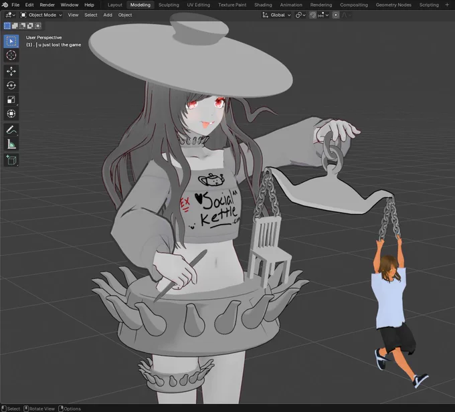Switch to the Scripting workspace tab
455x412 pixels.
pos(429,5)
